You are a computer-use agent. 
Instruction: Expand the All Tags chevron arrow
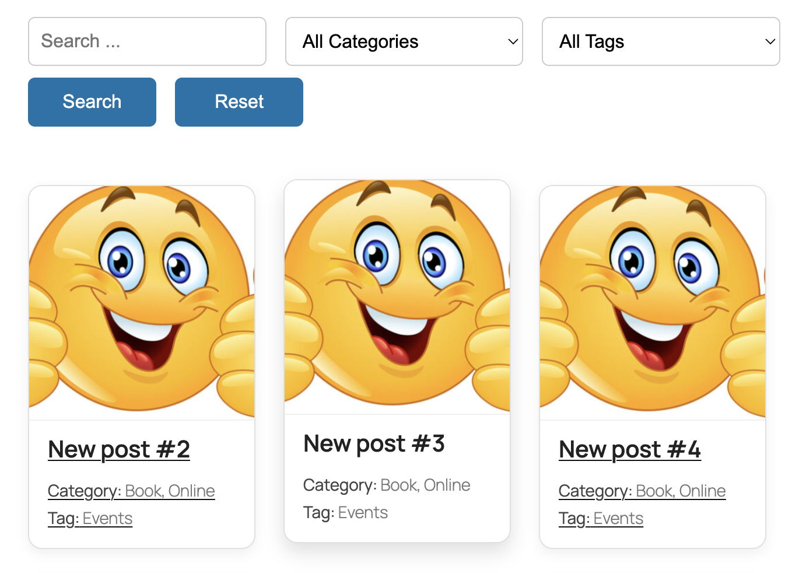point(769,41)
